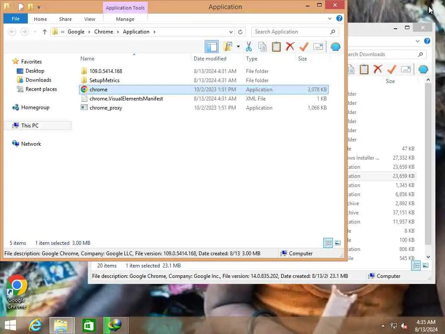445x334 pixels.
Task: Open Google Chrome desktop shortcut
Action: [17, 292]
